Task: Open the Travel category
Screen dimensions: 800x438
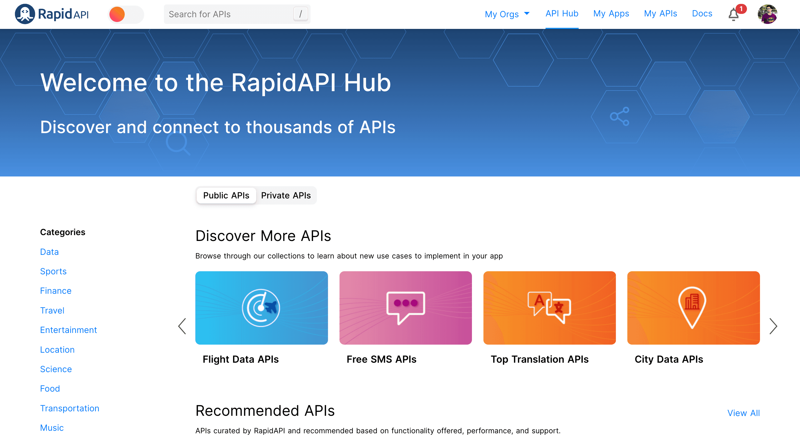Action: pyautogui.click(x=52, y=310)
